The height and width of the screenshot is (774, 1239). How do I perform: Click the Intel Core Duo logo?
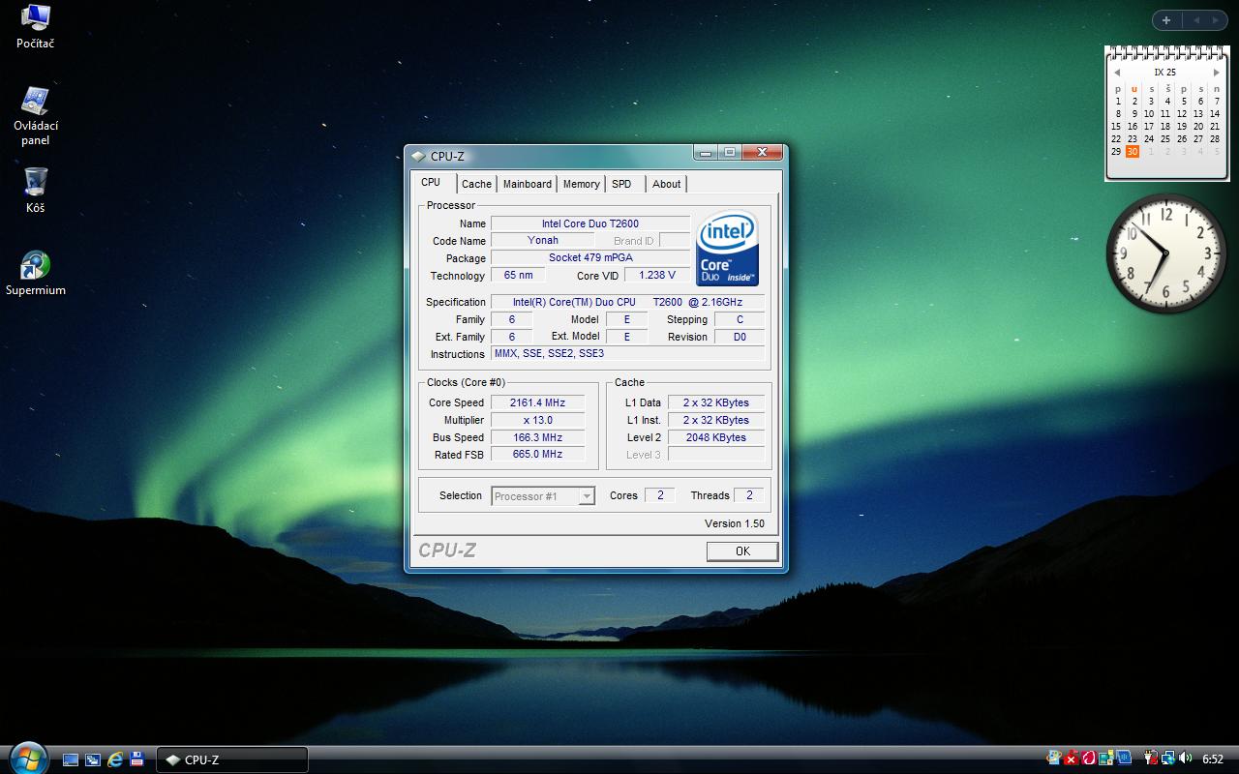727,248
